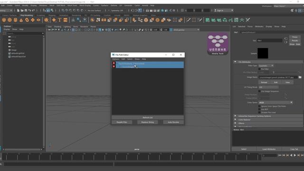Screen dimensions: 304x171
Task: Click the Mirror shelf icon
Action: tap(104, 20)
